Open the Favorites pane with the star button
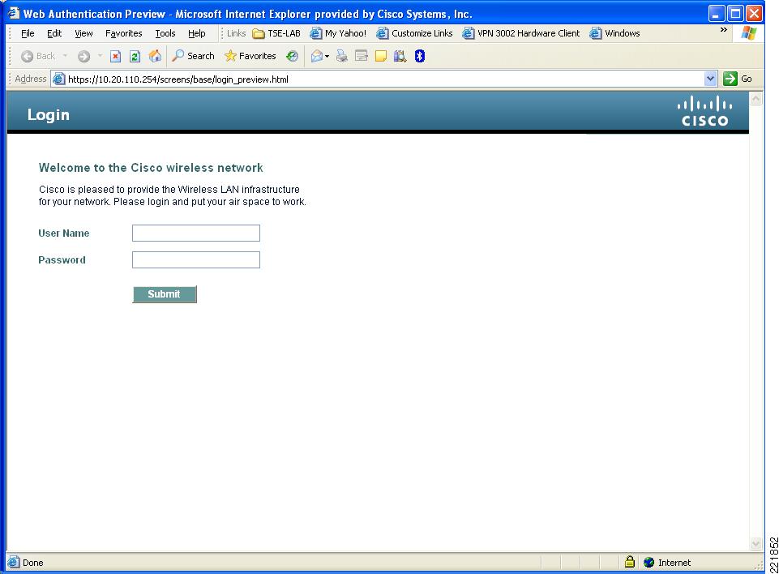The width and height of the screenshot is (779, 574). click(x=250, y=56)
